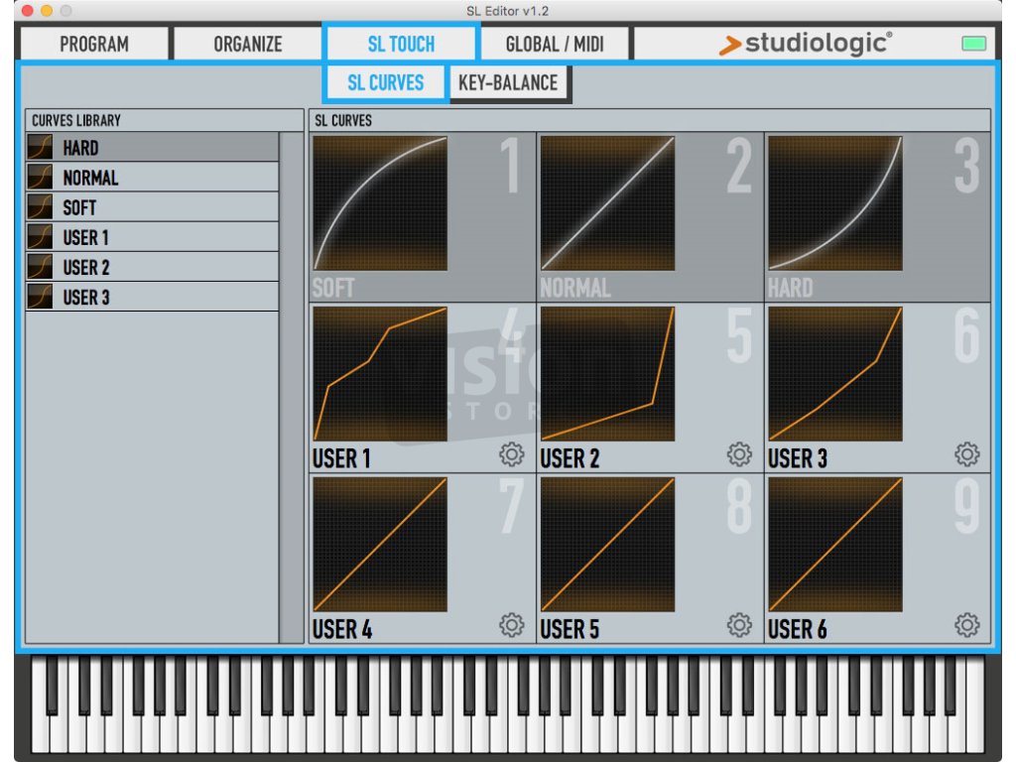Open settings gear for USER 5 curve
Screen dimensions: 1016x762
(738, 625)
